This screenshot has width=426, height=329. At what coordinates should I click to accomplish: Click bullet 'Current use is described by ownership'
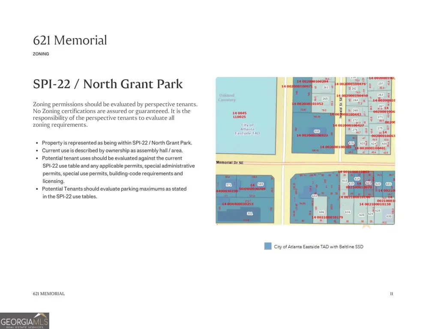coord(112,150)
